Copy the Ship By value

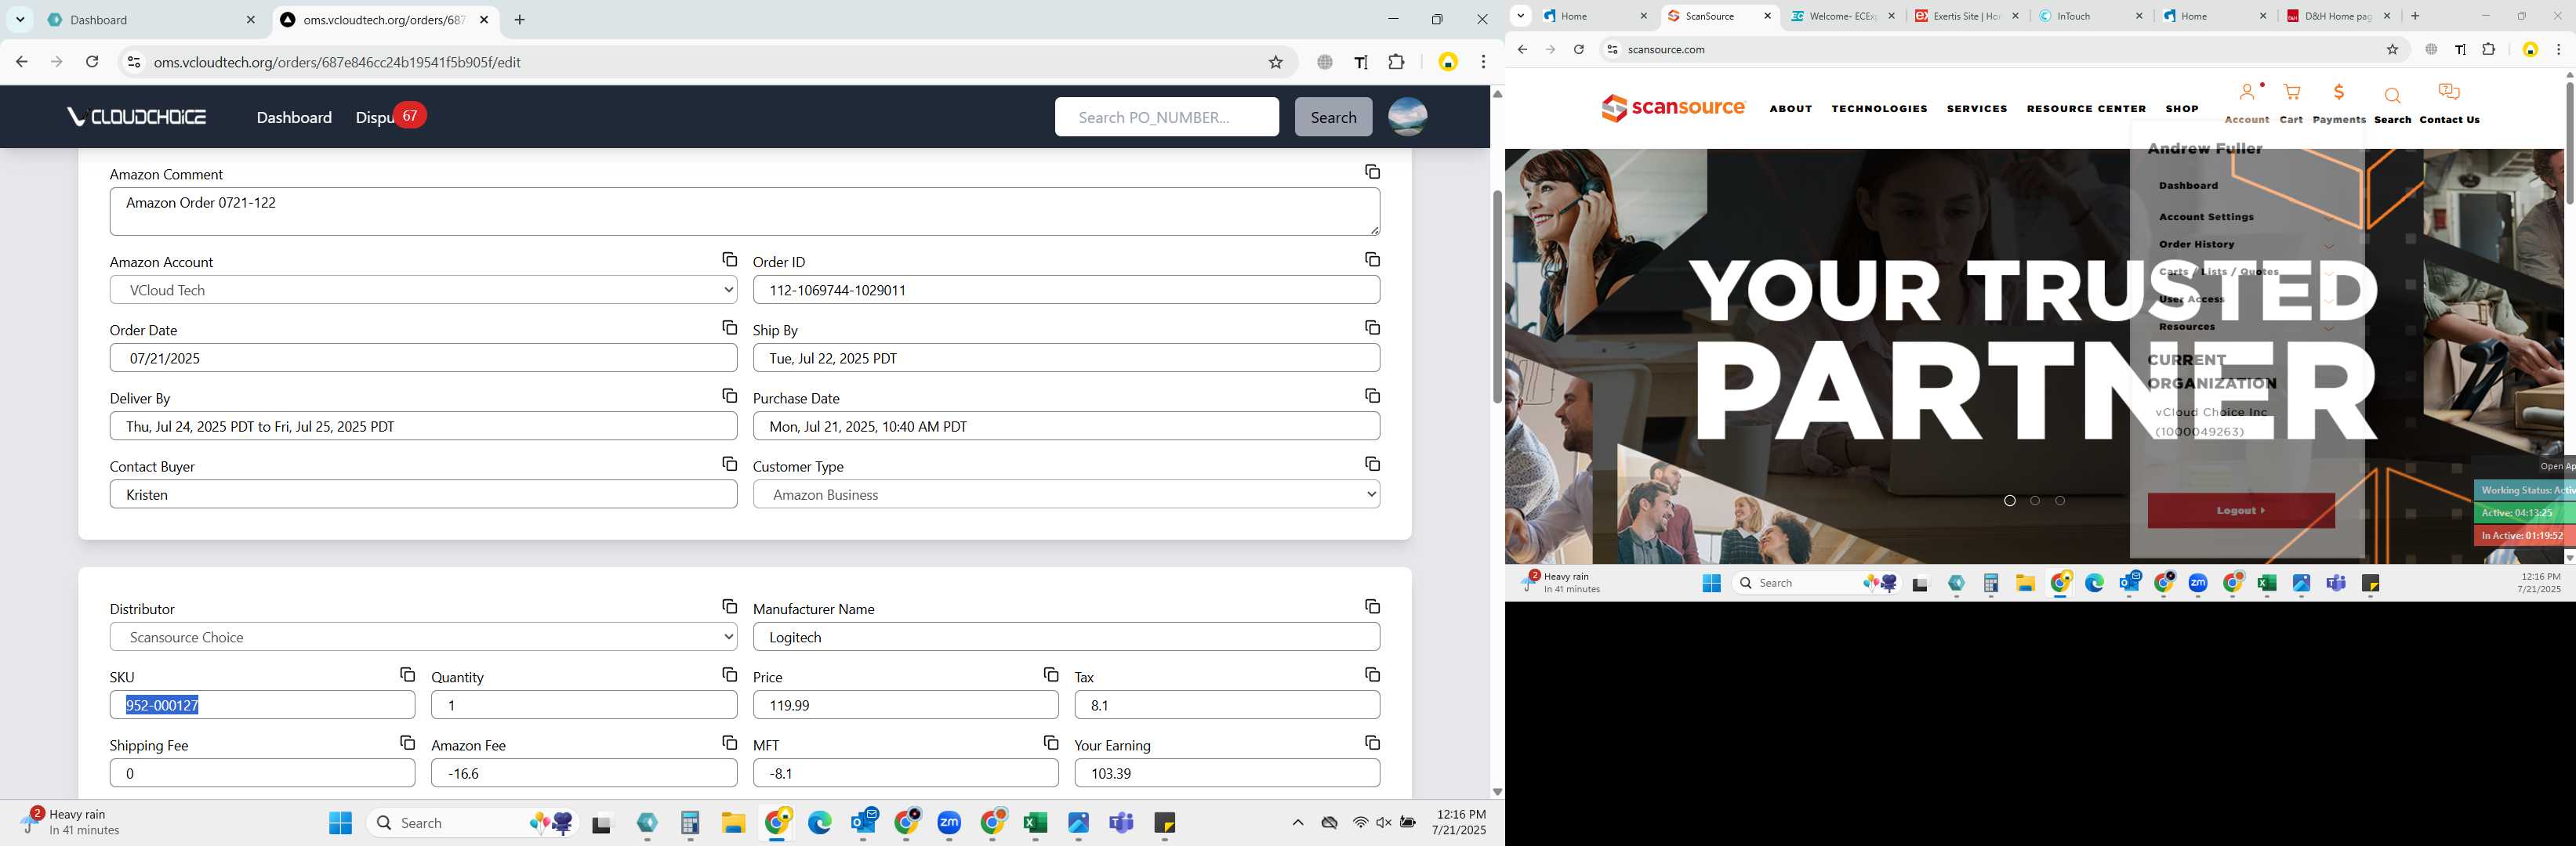1372,327
